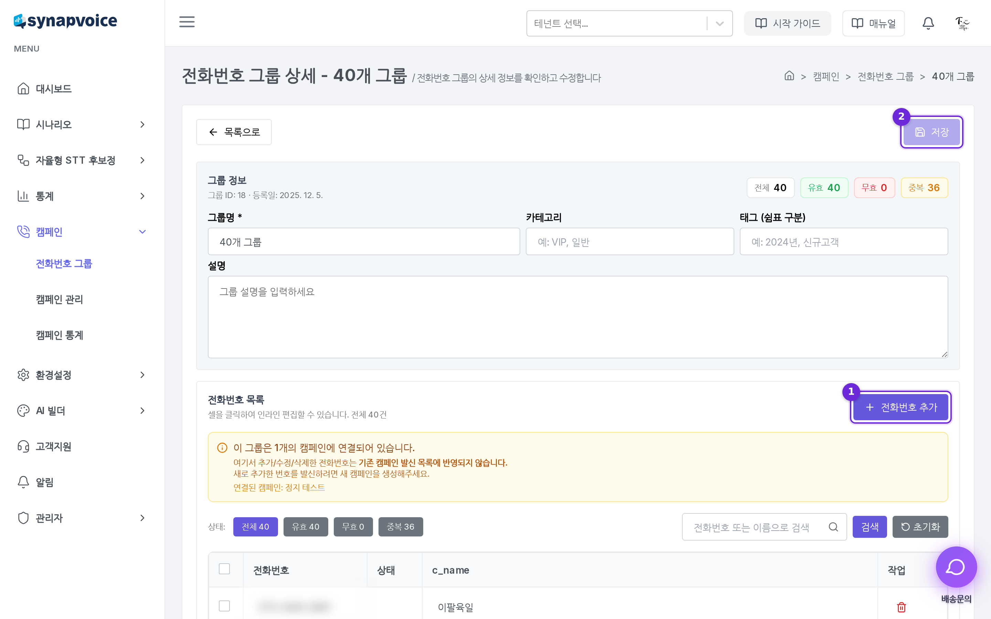
Task: Filter by 전체 40 status tab
Action: click(256, 526)
